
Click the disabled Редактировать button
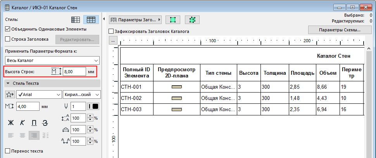77,39
